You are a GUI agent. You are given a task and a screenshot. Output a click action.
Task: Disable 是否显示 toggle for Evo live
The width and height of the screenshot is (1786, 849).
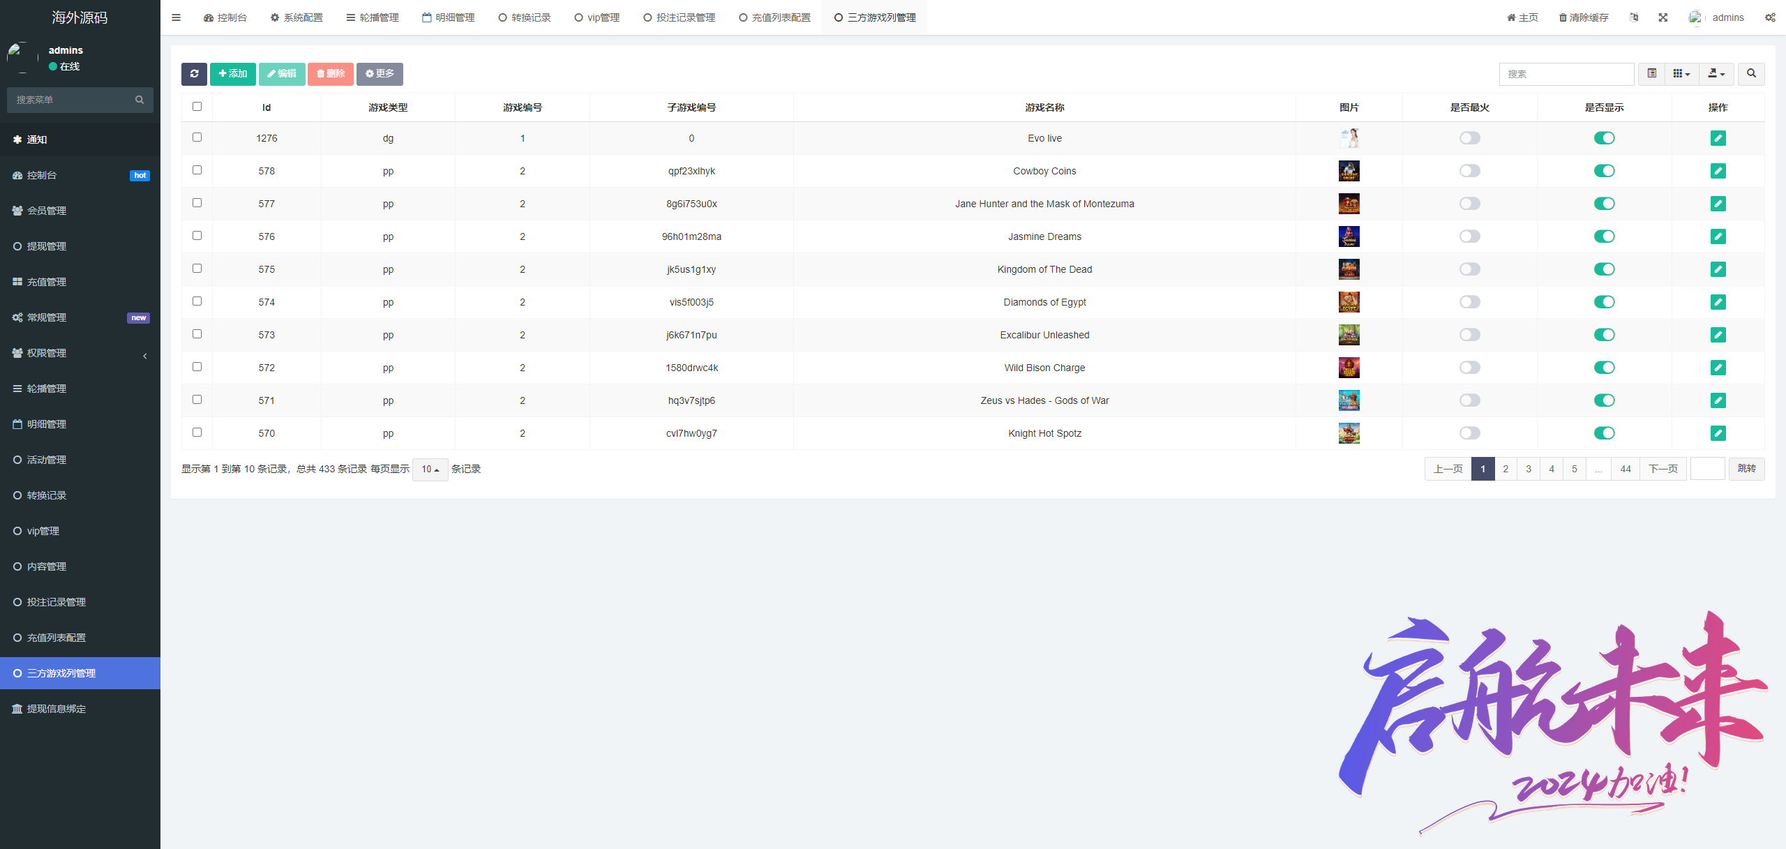click(x=1604, y=138)
